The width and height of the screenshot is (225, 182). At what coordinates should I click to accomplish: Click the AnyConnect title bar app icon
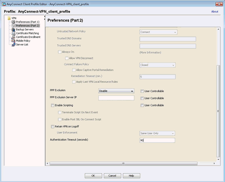4,4
